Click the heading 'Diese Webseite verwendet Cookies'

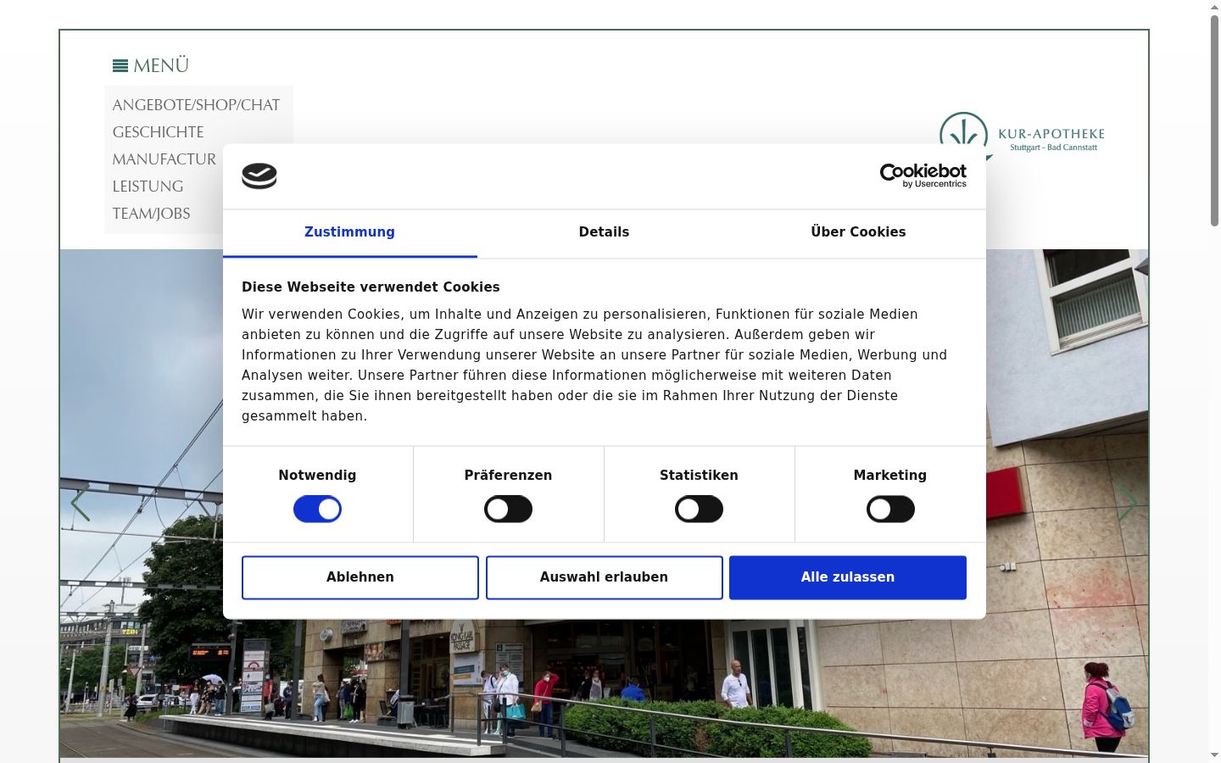point(371,287)
